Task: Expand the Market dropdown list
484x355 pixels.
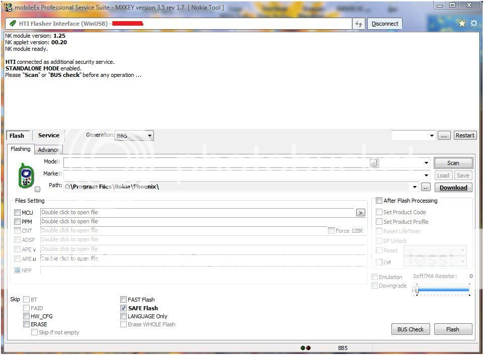Action: click(426, 175)
